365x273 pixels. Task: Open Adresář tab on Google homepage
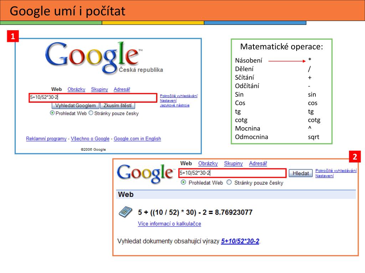(x=122, y=89)
